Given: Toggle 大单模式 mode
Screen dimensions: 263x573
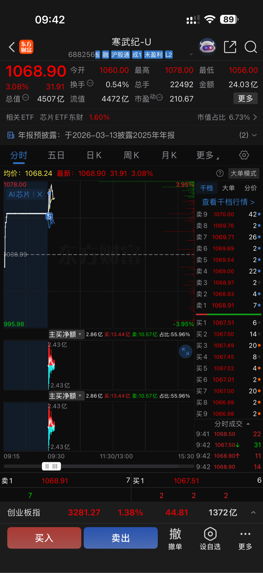Looking at the screenshot, I should tap(243, 173).
